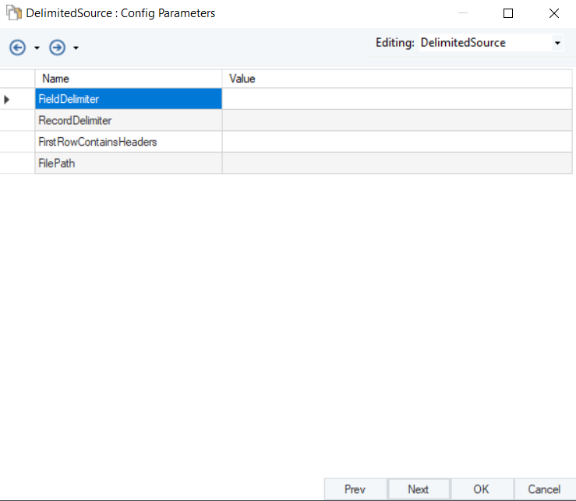Click the Value column header
Screen dimensions: 576x501
398,79
